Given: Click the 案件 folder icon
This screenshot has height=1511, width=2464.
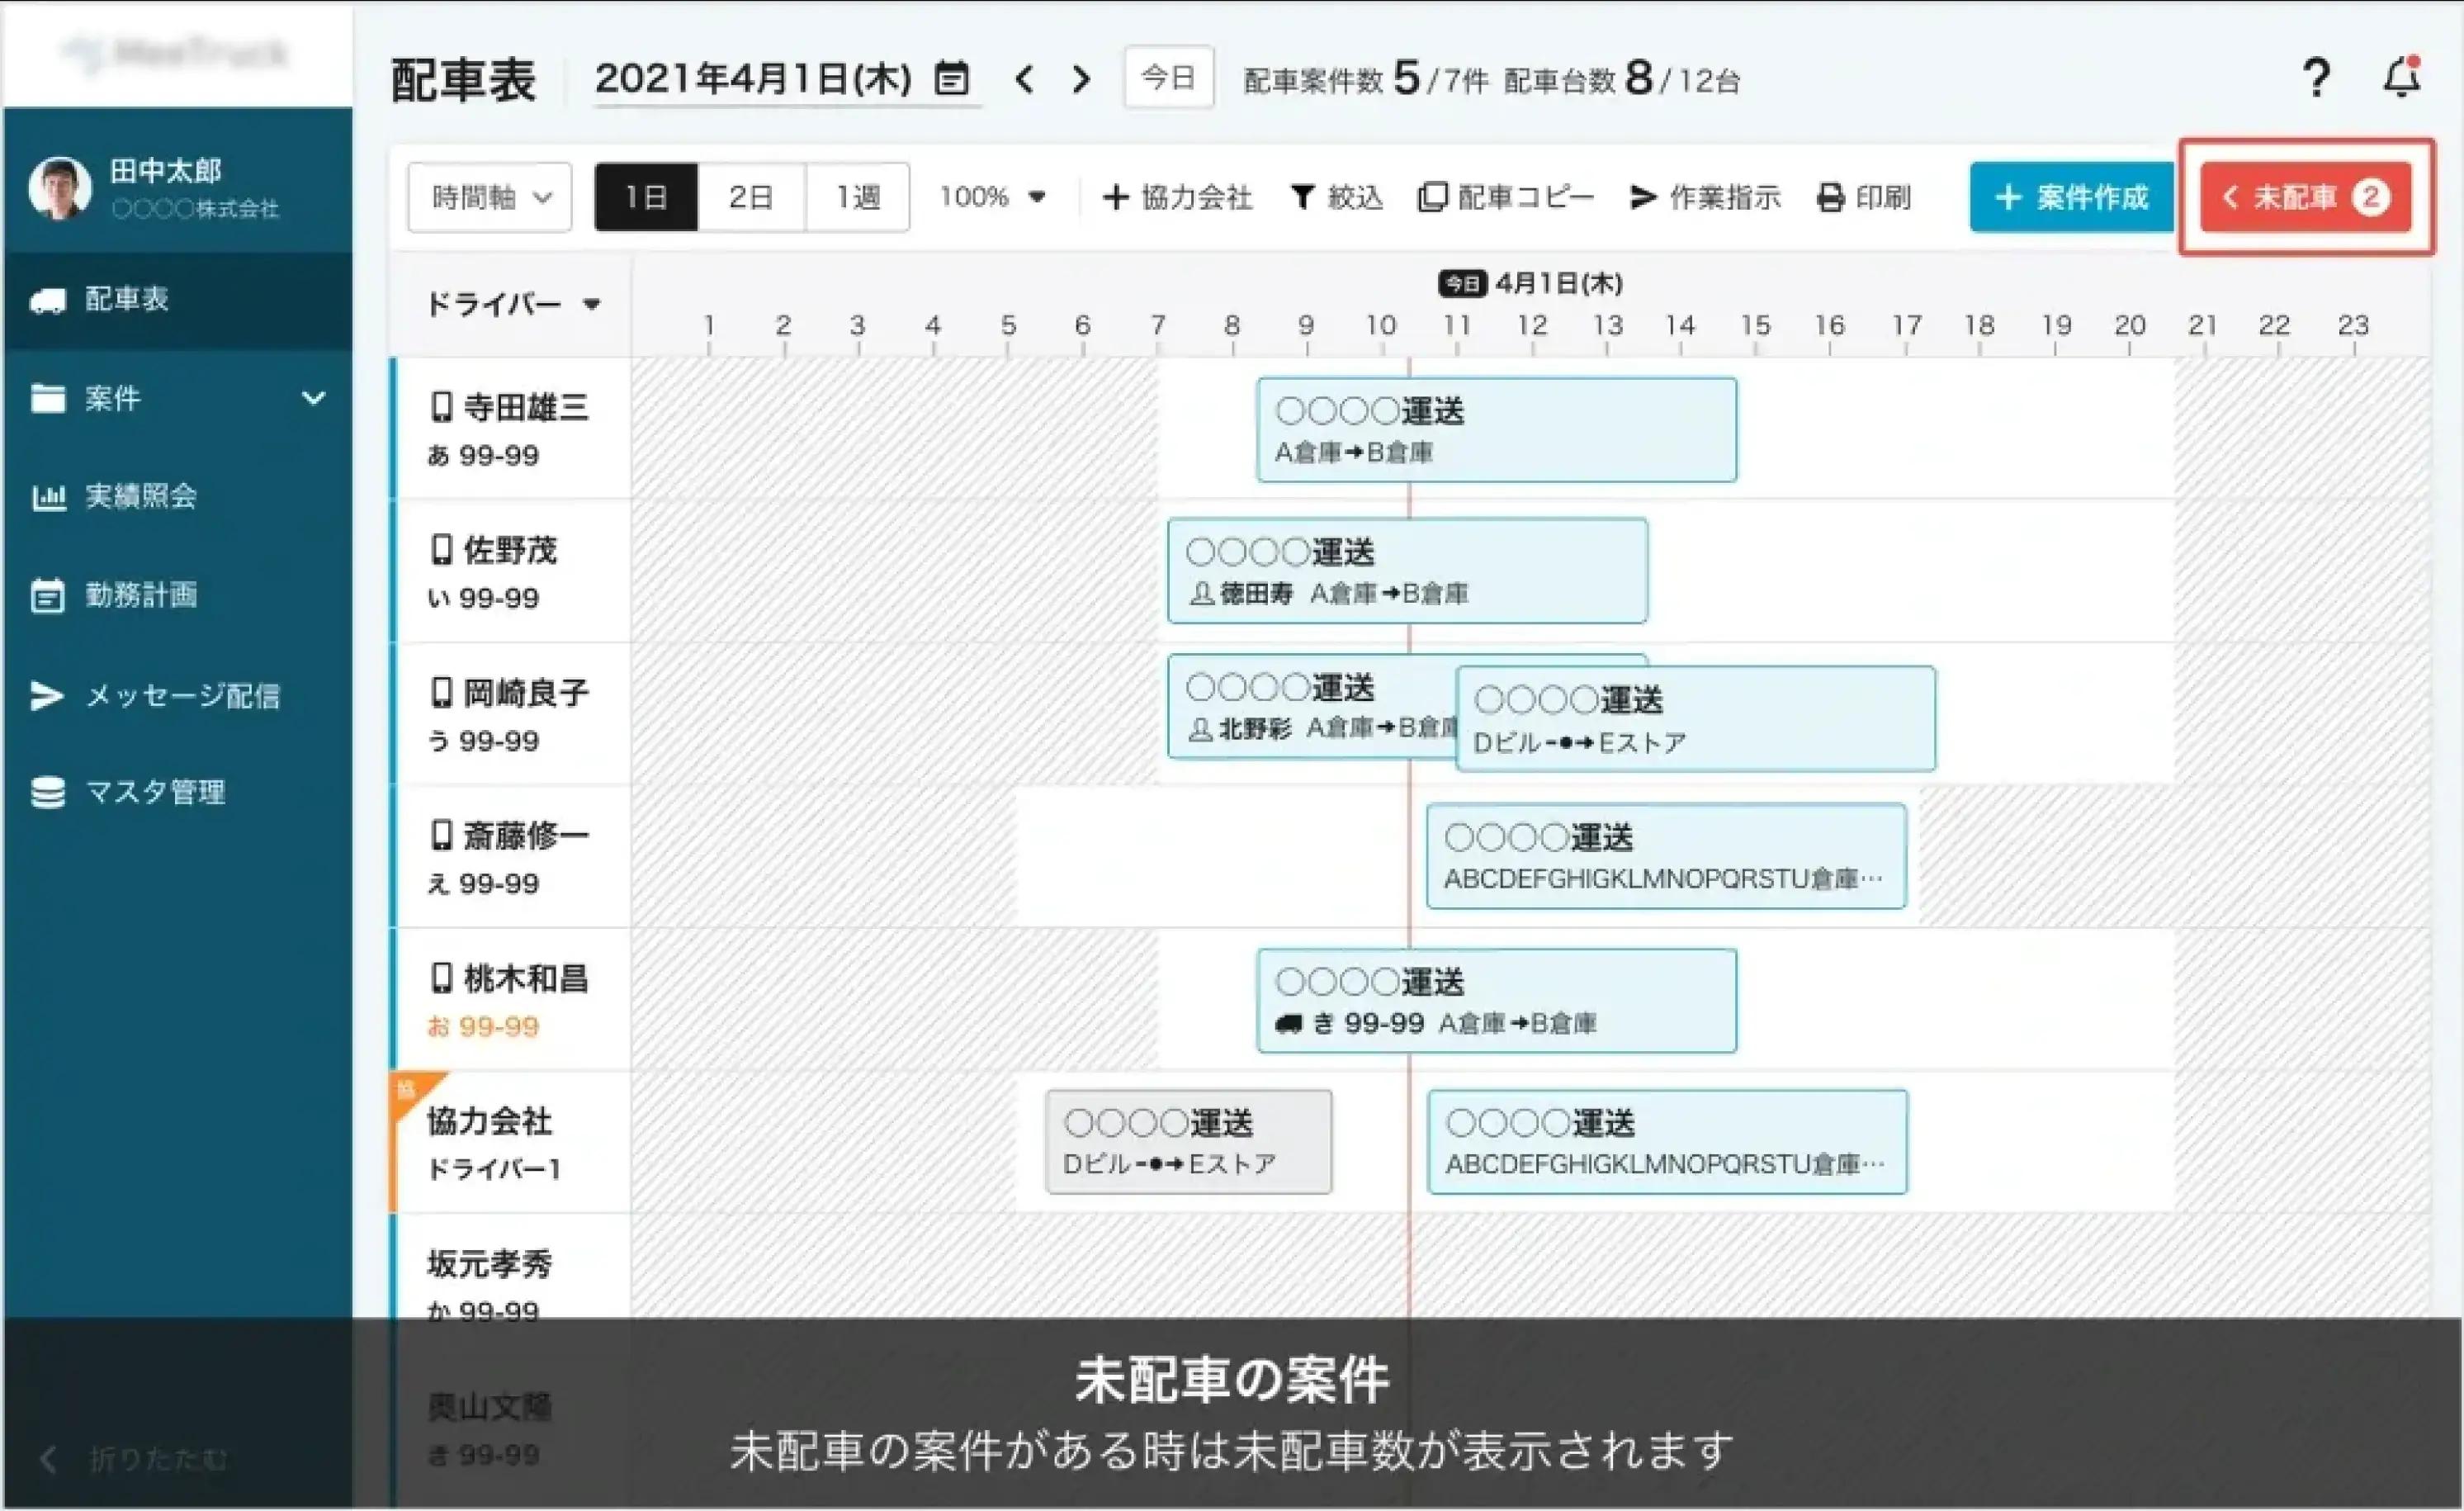Looking at the screenshot, I should coord(47,398).
